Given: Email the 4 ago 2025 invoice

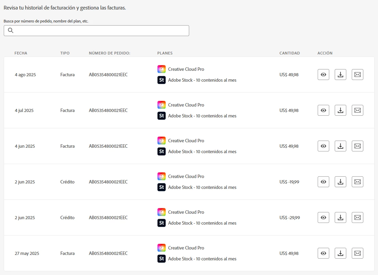Looking at the screenshot, I should click(x=358, y=75).
